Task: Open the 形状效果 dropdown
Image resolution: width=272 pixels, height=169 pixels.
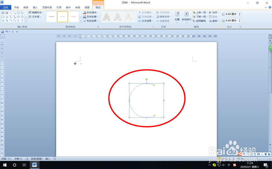Action: coord(91,21)
